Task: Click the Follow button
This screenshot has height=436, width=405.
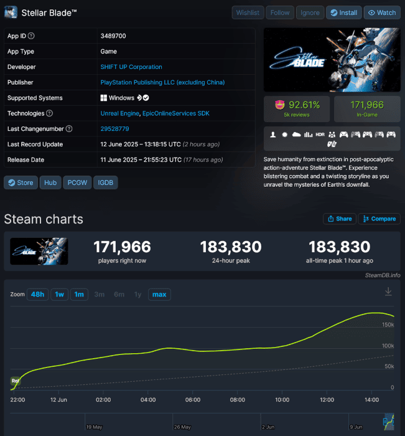Action: pos(280,12)
